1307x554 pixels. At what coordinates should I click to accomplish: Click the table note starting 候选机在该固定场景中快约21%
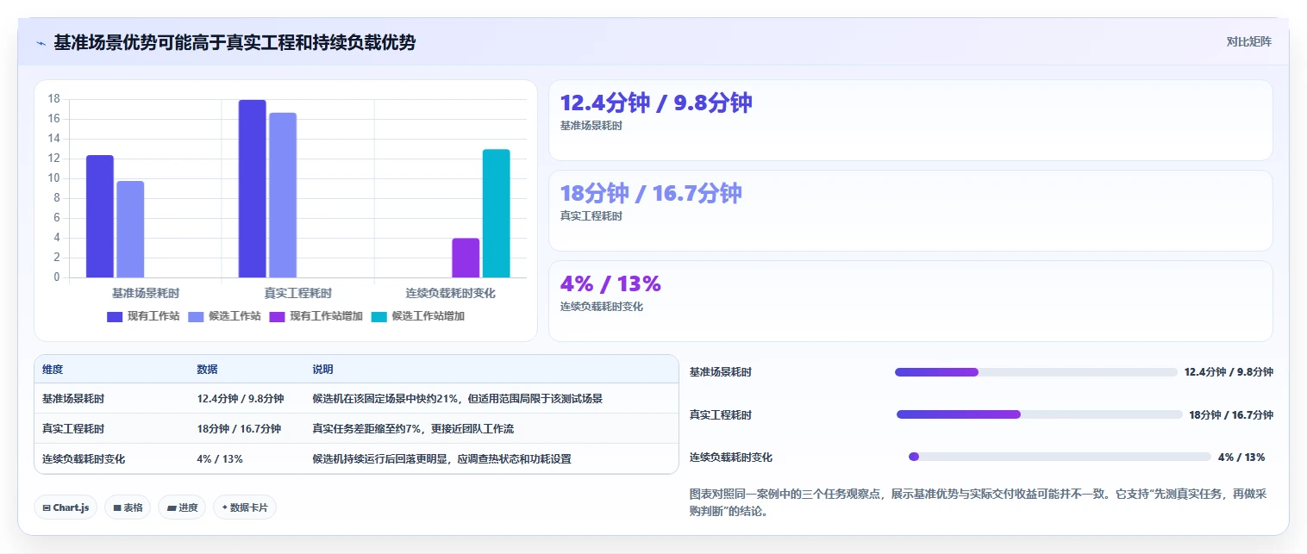point(457,399)
